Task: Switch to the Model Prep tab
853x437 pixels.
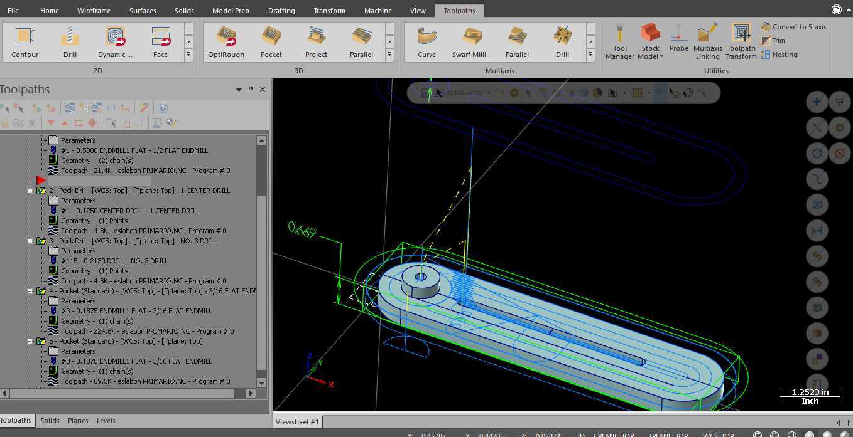Action: tap(231, 11)
